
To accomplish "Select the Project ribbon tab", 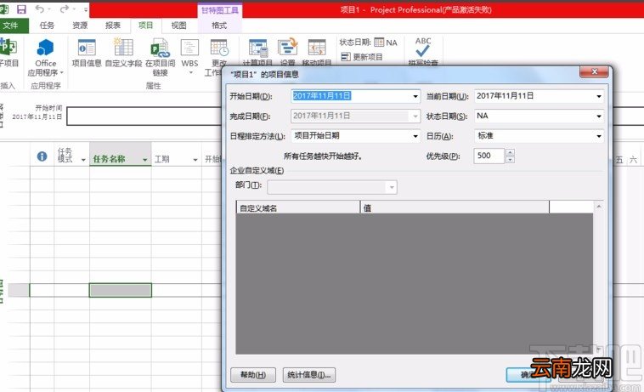I will (145, 26).
